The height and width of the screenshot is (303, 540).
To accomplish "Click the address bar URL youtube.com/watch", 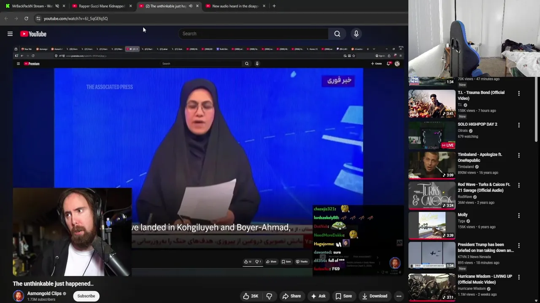I will coord(76,19).
